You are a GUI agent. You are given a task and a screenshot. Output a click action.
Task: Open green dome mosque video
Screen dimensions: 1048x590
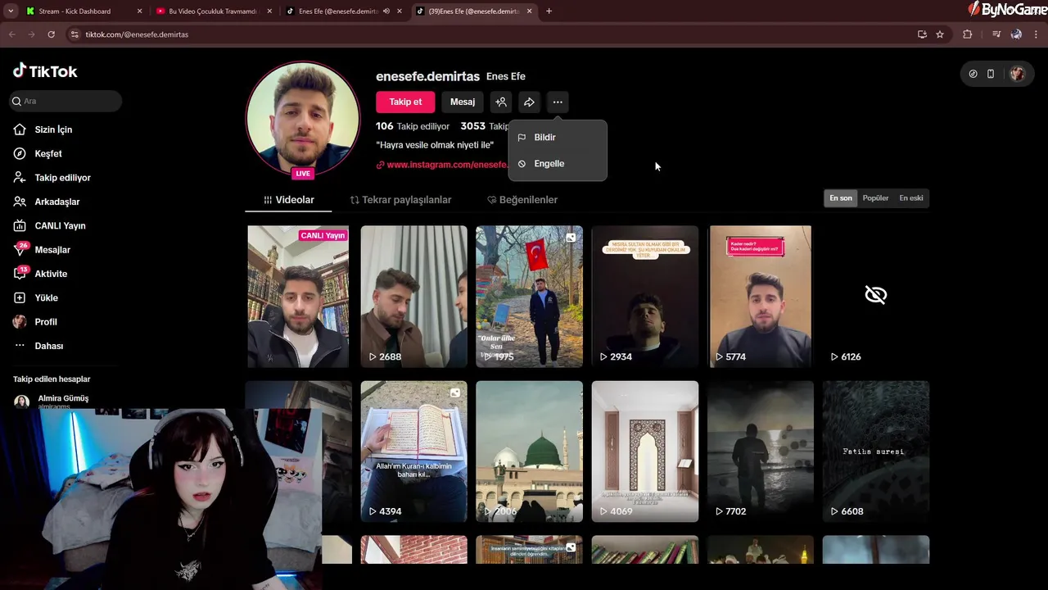(529, 452)
